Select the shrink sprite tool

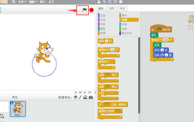pos(115,2)
